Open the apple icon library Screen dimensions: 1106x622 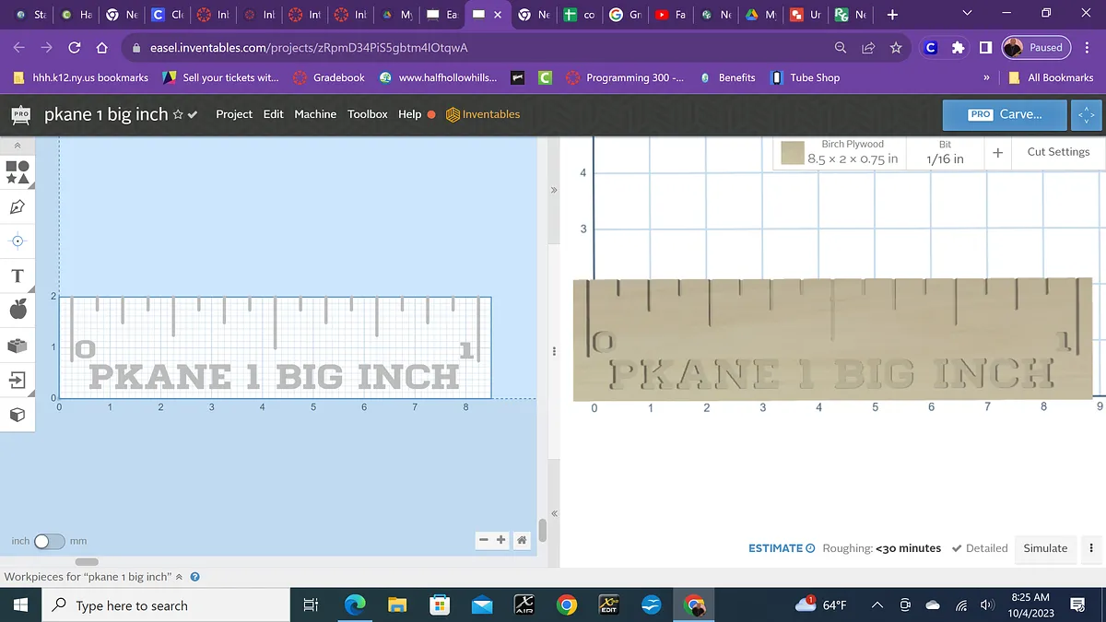[18, 311]
